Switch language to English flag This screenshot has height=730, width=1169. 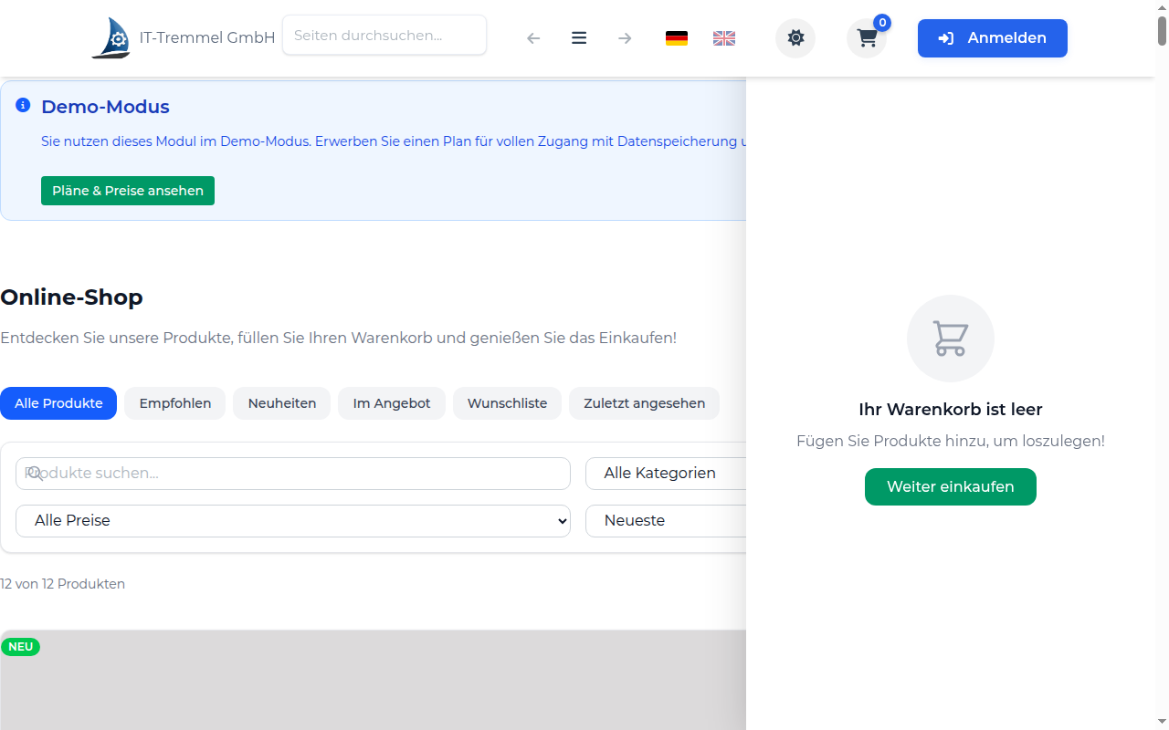[x=724, y=38]
